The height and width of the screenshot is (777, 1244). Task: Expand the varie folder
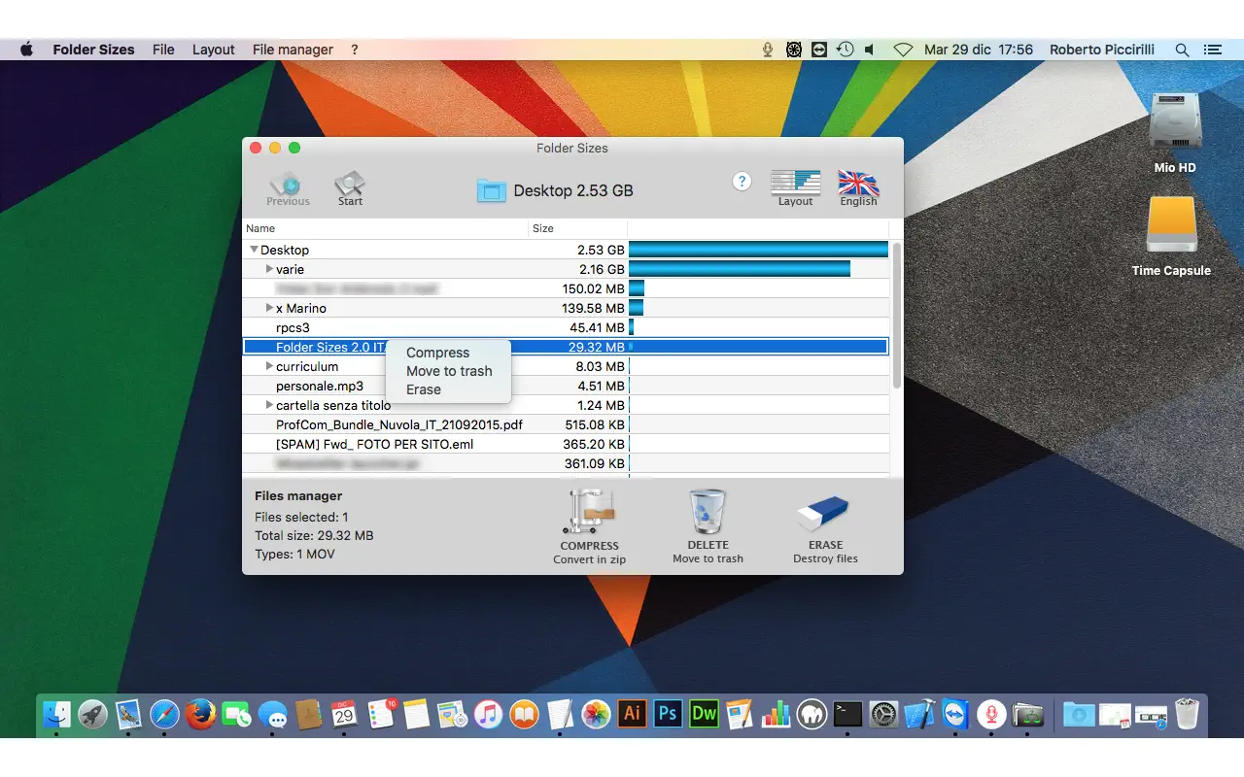[x=268, y=269]
